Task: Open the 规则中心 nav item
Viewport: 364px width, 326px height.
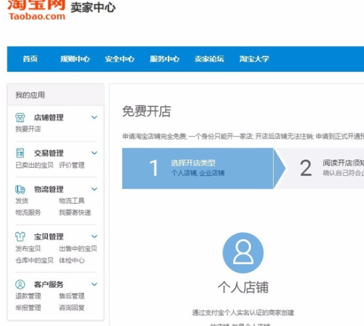Action: (75, 59)
